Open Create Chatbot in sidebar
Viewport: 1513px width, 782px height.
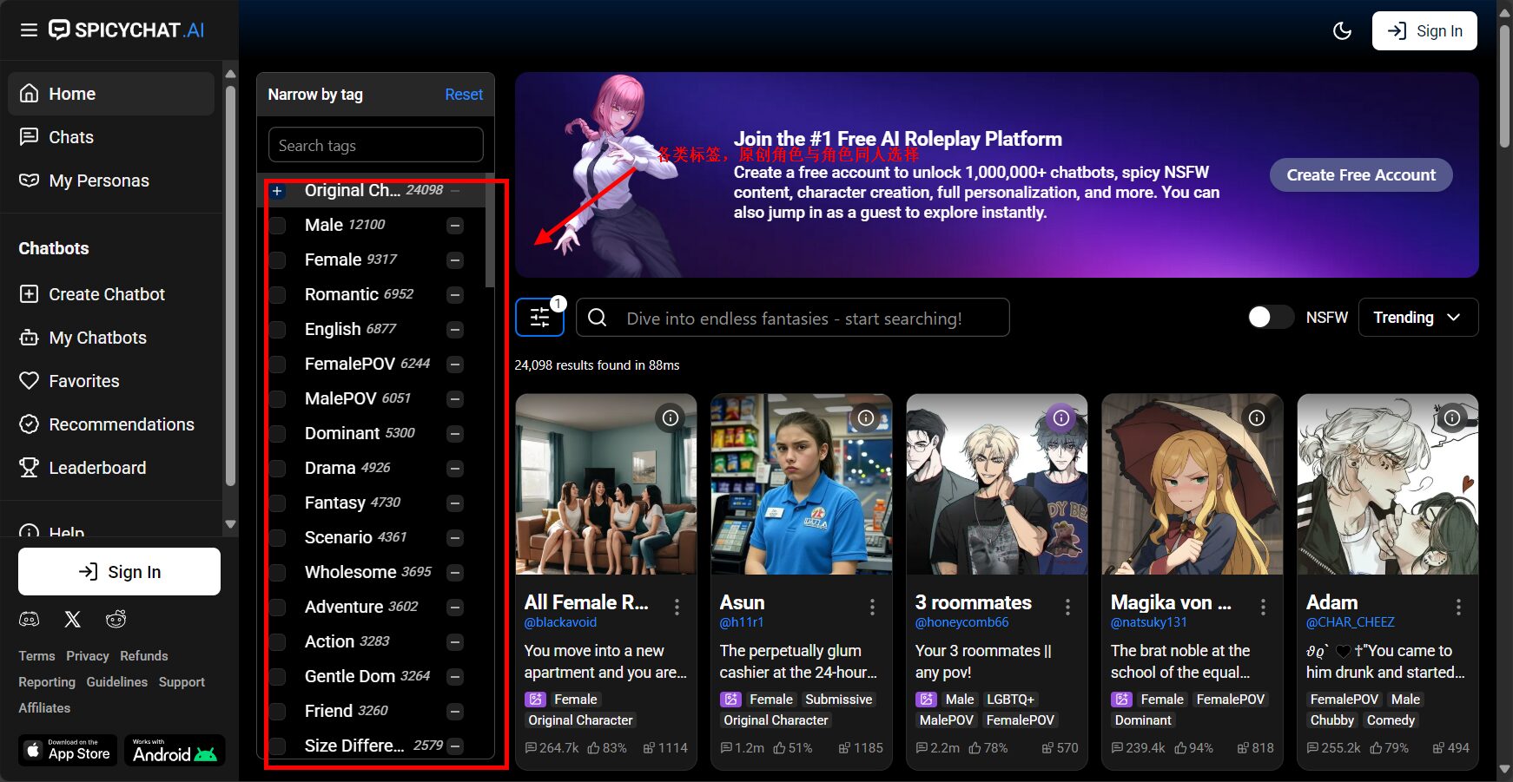[x=111, y=294]
